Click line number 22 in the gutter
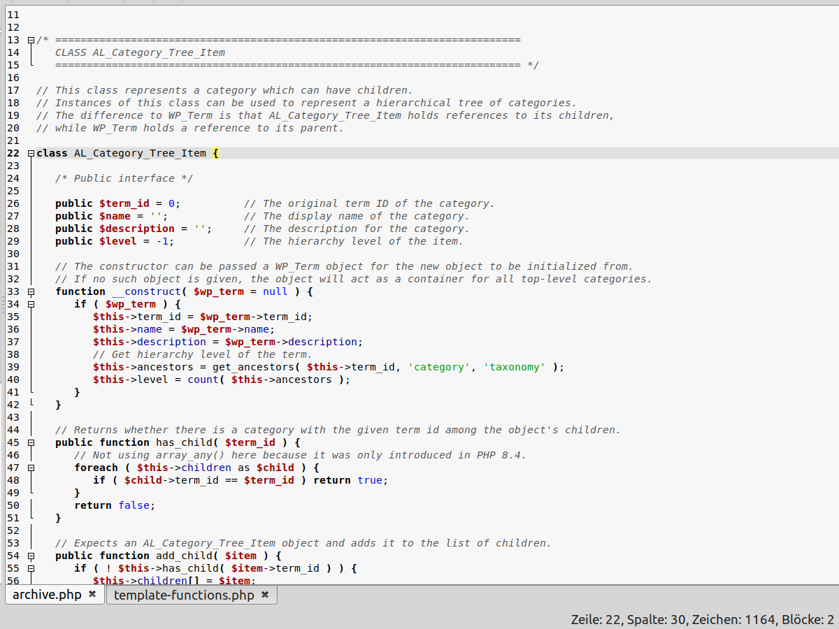This screenshot has width=839, height=629. [13, 153]
